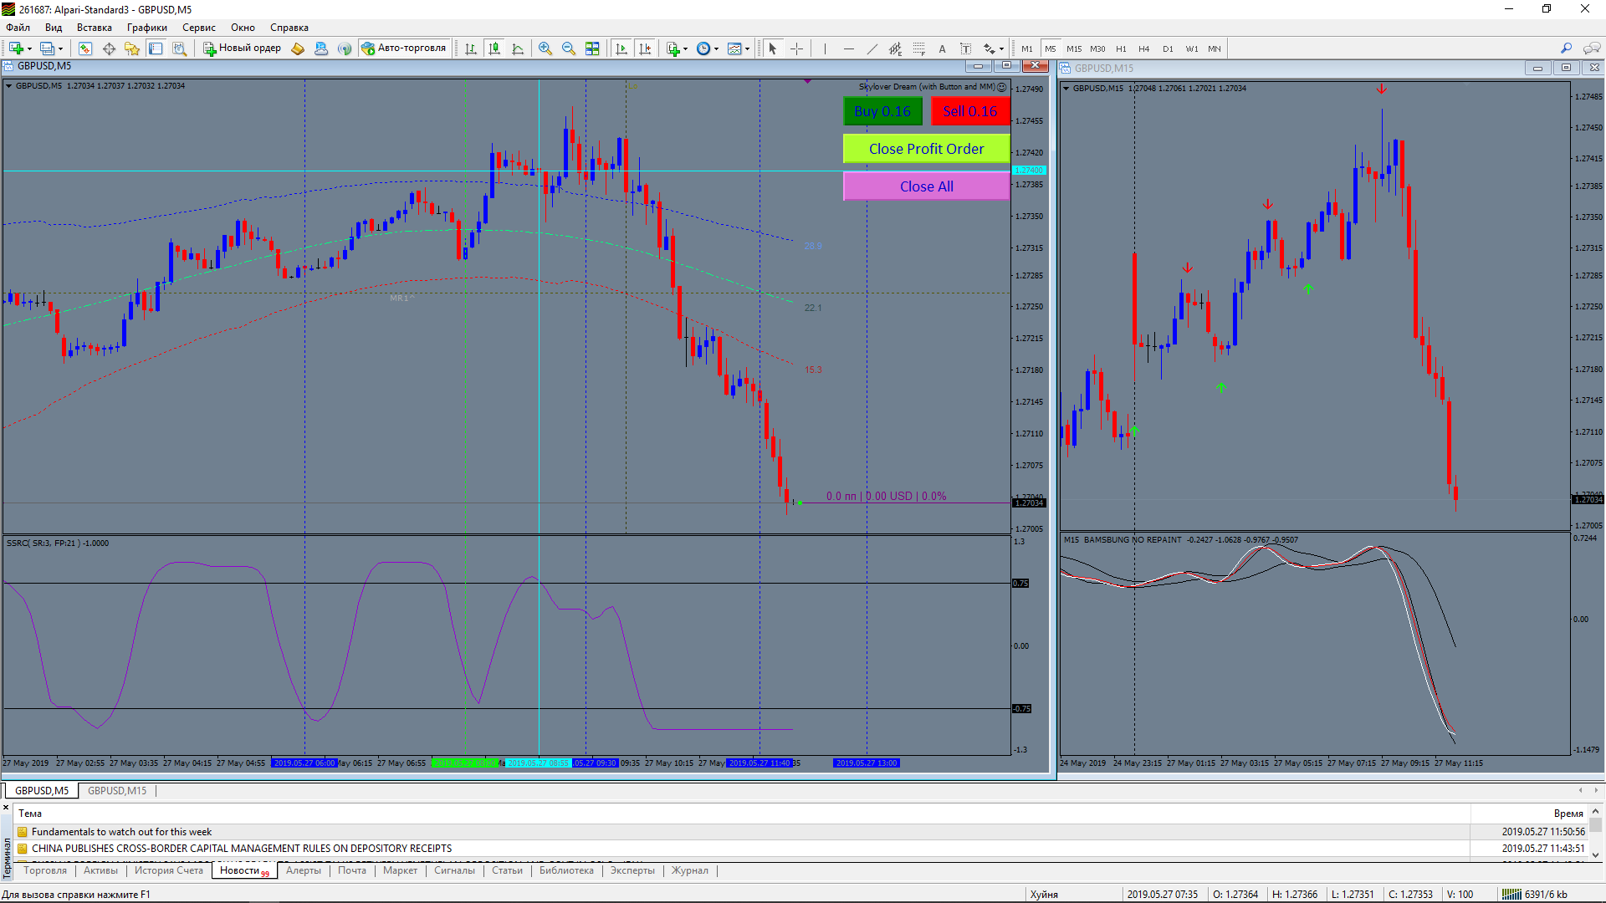This screenshot has height=903, width=1606.
Task: Click the tile windows icon
Action: point(592,48)
